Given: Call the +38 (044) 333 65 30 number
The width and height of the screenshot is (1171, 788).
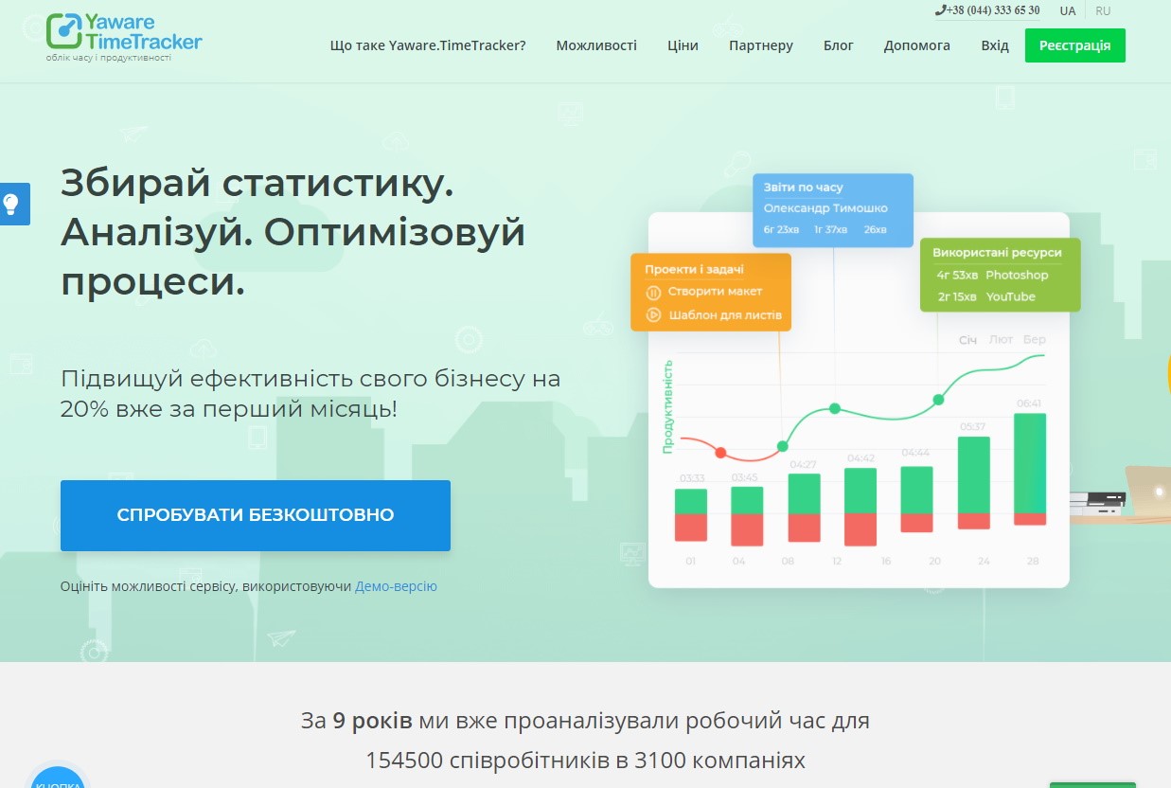Looking at the screenshot, I should (993, 10).
